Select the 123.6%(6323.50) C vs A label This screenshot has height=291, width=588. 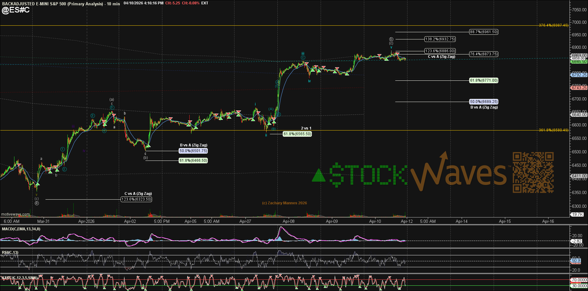tap(136, 199)
